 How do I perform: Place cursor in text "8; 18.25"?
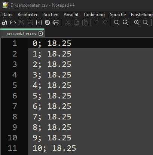tap(52, 127)
